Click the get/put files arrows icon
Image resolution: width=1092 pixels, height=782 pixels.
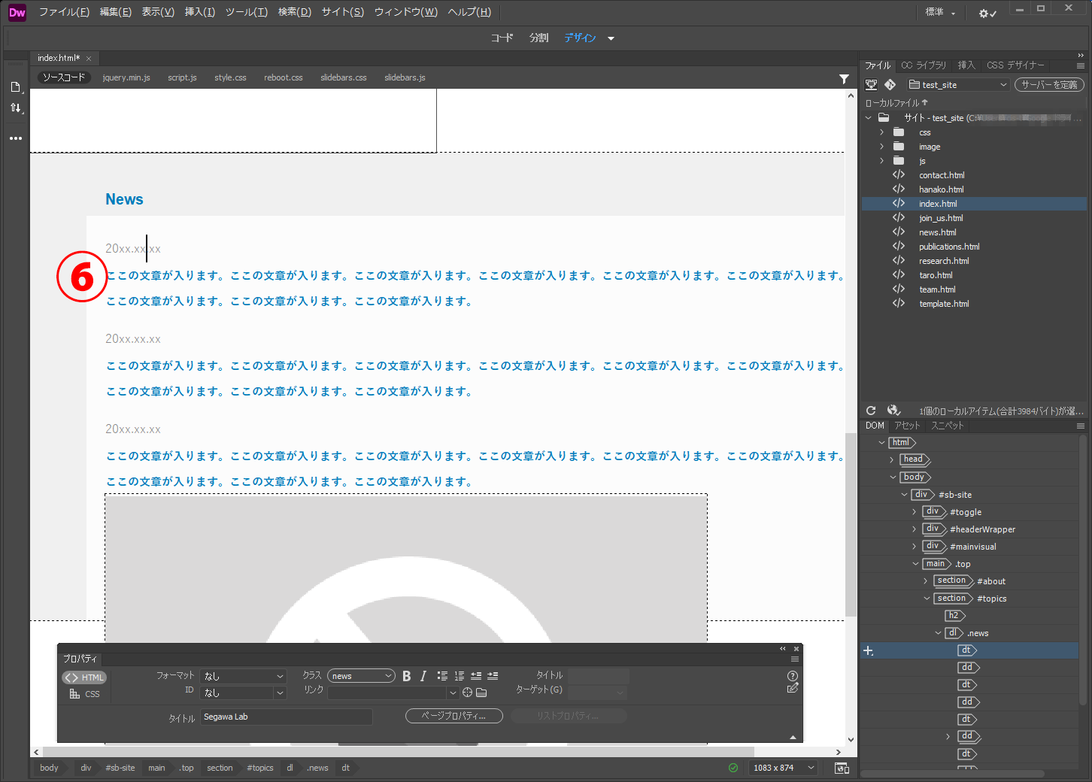click(x=16, y=108)
